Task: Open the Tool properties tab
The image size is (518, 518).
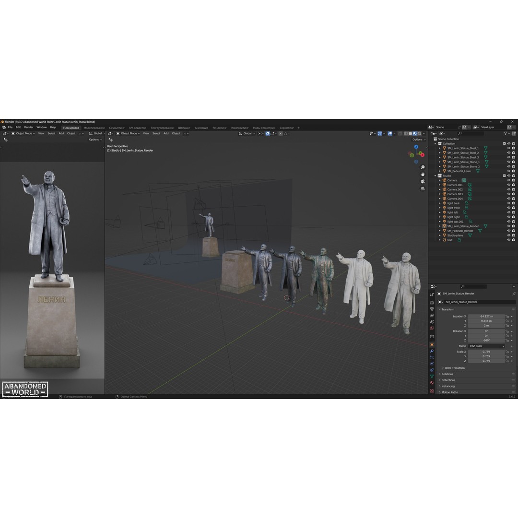Action: pos(432,294)
